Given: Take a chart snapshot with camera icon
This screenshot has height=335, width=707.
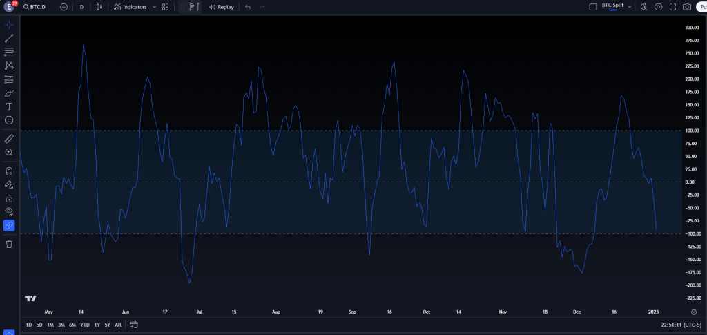Looking at the screenshot, I should point(687,7).
